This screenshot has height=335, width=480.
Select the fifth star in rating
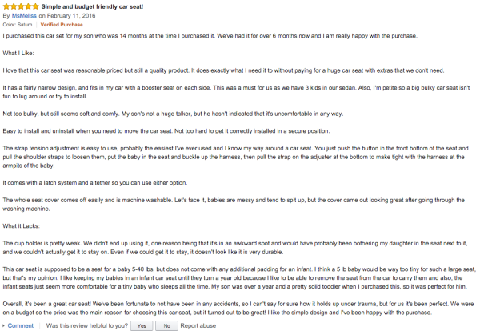click(x=35, y=6)
